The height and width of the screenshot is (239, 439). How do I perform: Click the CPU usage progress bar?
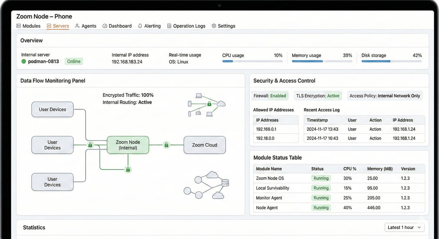click(x=252, y=62)
